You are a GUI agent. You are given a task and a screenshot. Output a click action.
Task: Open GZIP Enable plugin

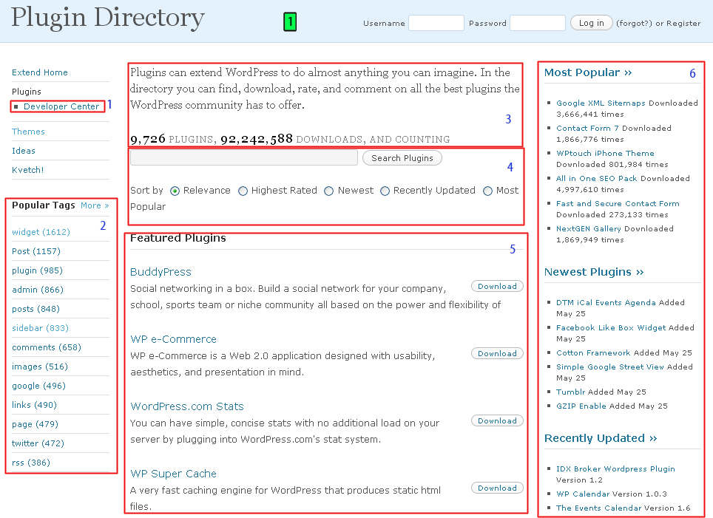[581, 406]
